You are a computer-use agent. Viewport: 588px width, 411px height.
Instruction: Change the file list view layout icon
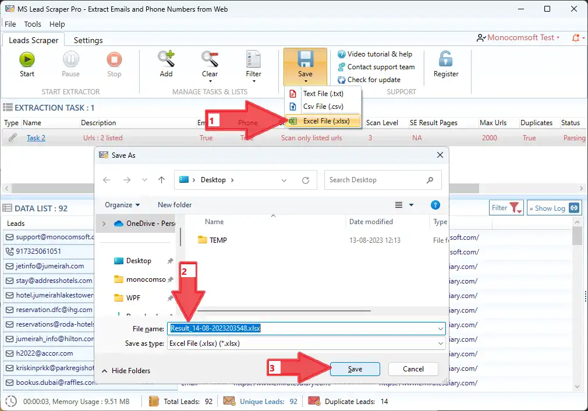[x=399, y=205]
